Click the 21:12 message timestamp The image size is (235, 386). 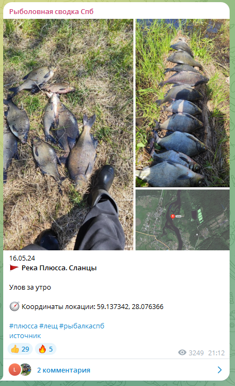point(216,353)
